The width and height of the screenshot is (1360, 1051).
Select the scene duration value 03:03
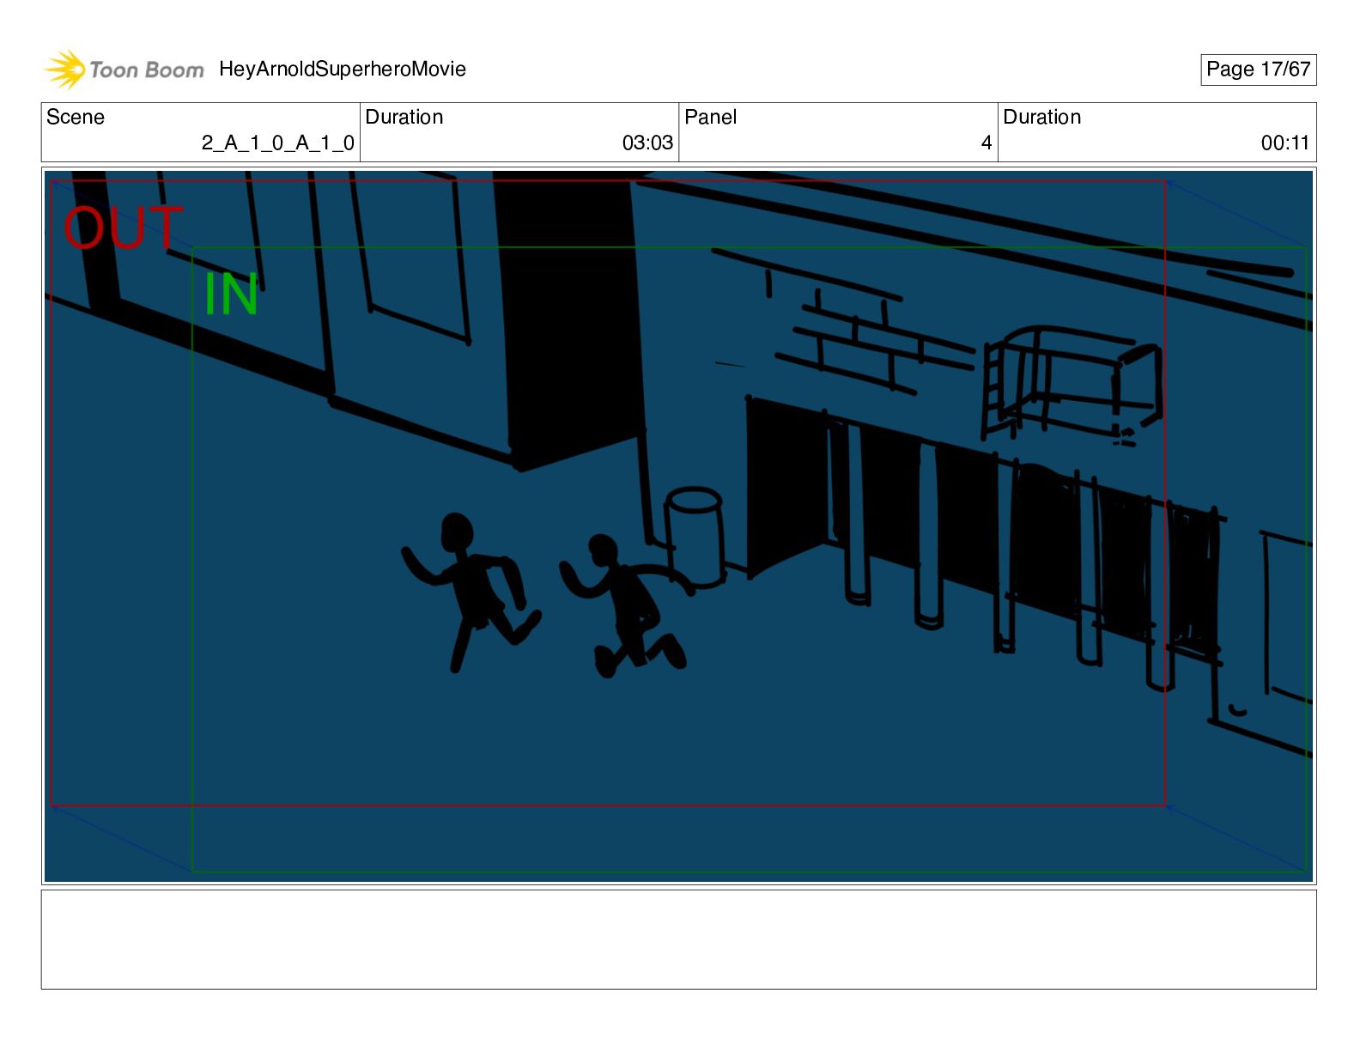click(647, 143)
